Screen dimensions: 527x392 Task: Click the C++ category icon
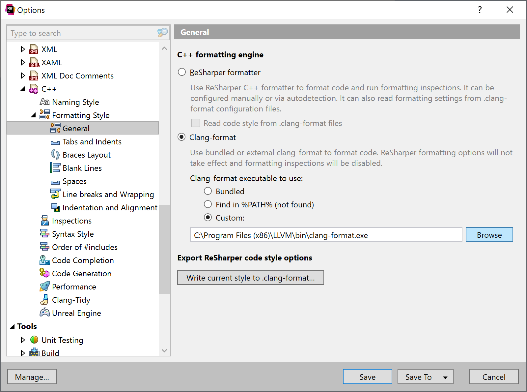tap(34, 89)
